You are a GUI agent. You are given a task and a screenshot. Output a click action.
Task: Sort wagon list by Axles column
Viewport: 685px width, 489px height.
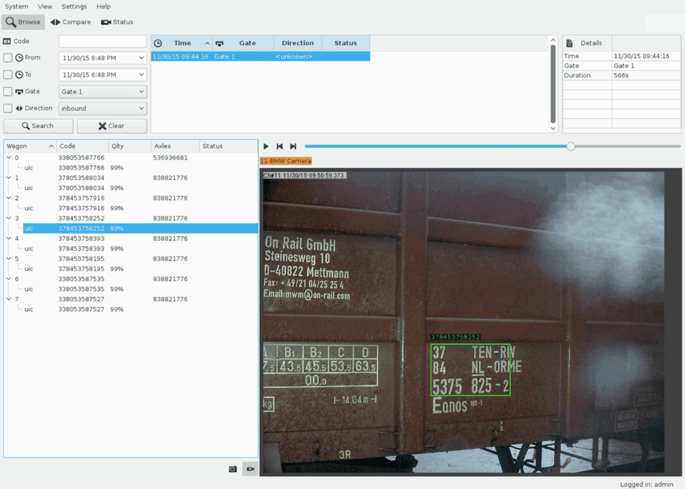(175, 146)
